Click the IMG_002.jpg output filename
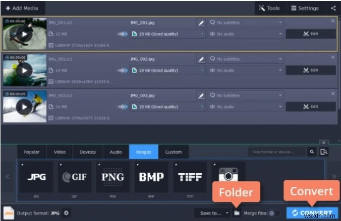This screenshot has height=221, width=341. pyautogui.click(x=142, y=59)
